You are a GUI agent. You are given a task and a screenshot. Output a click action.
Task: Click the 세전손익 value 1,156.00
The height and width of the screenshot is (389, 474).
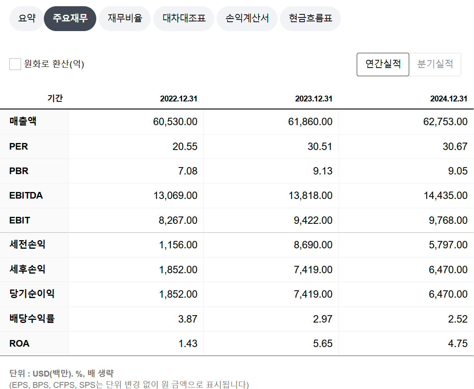click(x=178, y=245)
